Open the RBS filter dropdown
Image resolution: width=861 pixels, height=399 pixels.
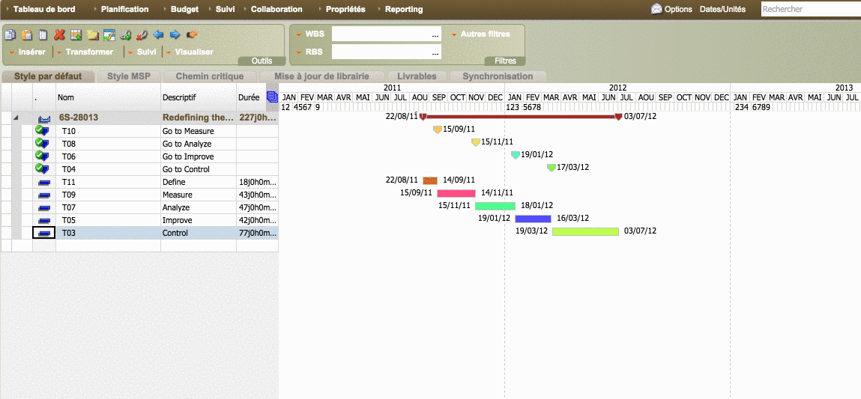point(310,52)
